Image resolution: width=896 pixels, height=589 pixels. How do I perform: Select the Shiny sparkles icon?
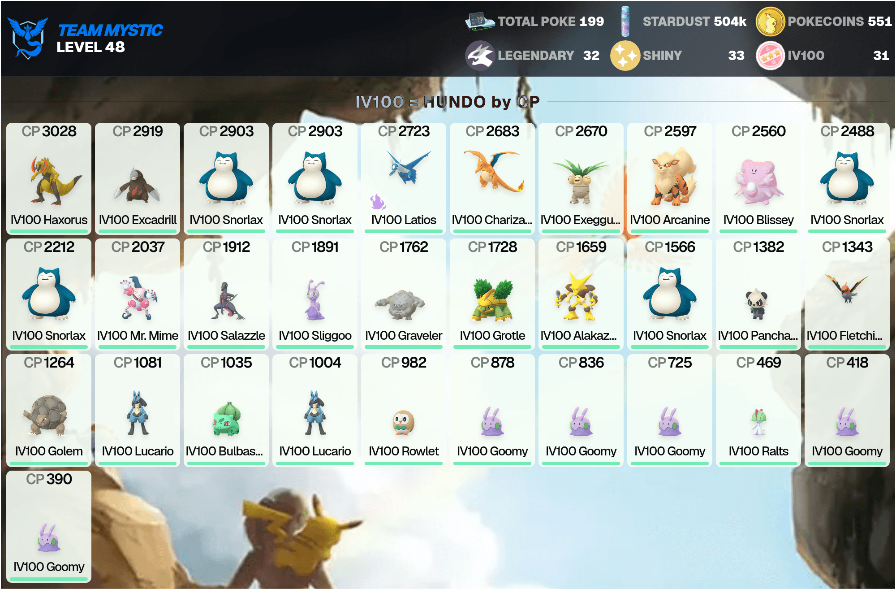pos(625,56)
